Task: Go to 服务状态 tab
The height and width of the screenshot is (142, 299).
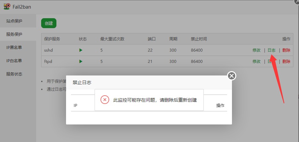Action: click(18, 74)
